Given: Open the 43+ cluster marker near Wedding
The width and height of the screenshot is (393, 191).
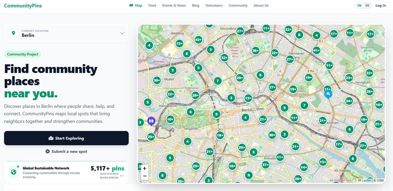Looking at the screenshot, I should [199, 40].
